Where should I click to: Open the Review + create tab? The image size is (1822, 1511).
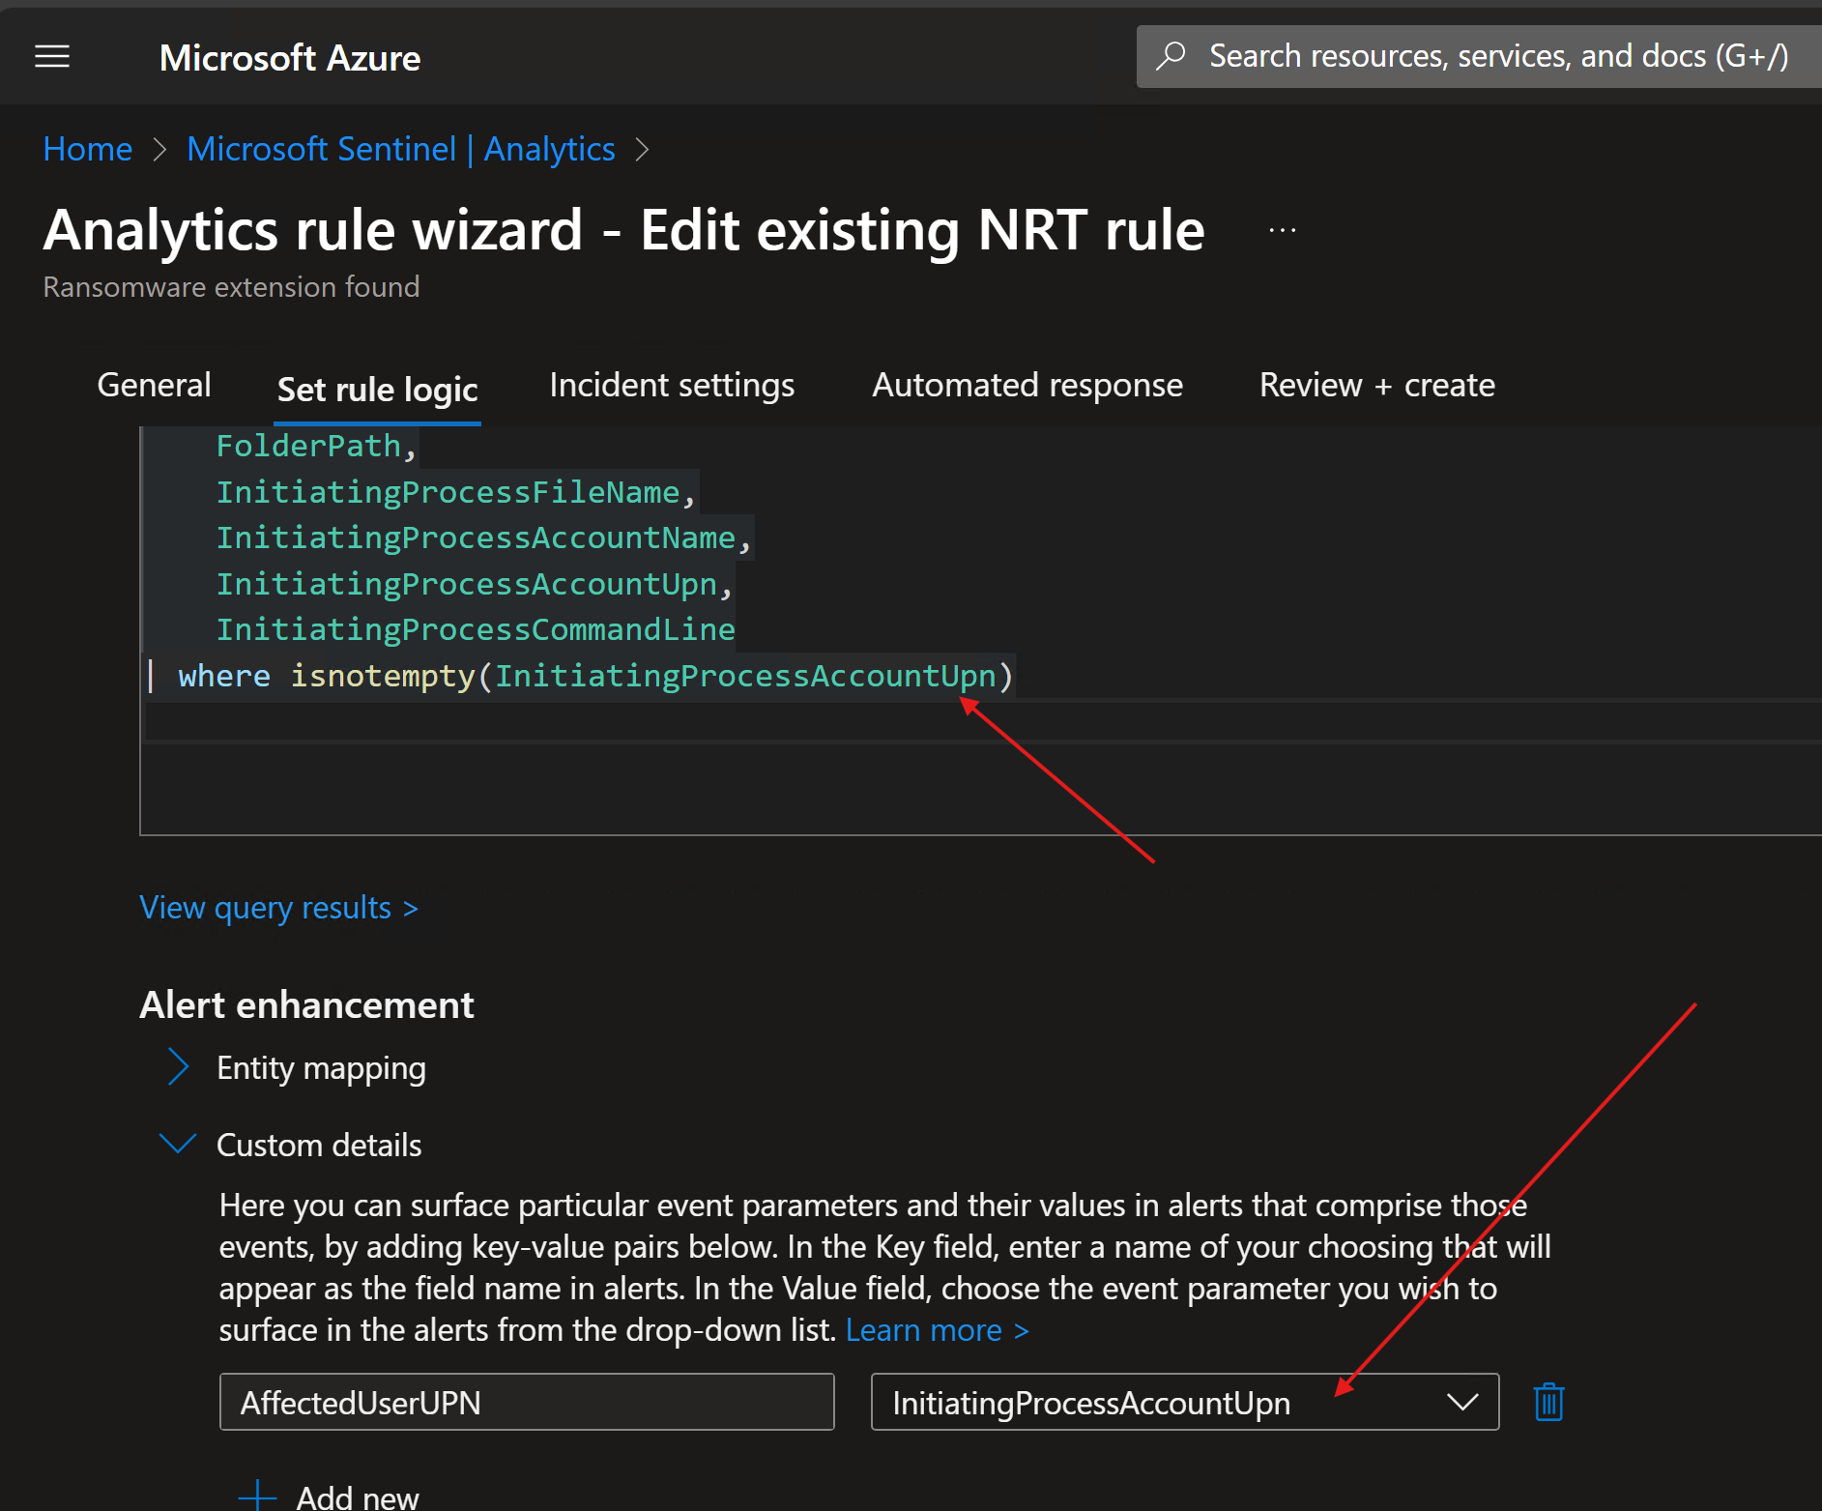[1377, 385]
